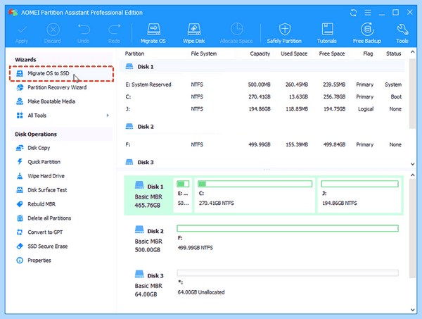Screen dimensions: 422x319
Task: Click the refresh icon in title bar
Action: [353, 13]
